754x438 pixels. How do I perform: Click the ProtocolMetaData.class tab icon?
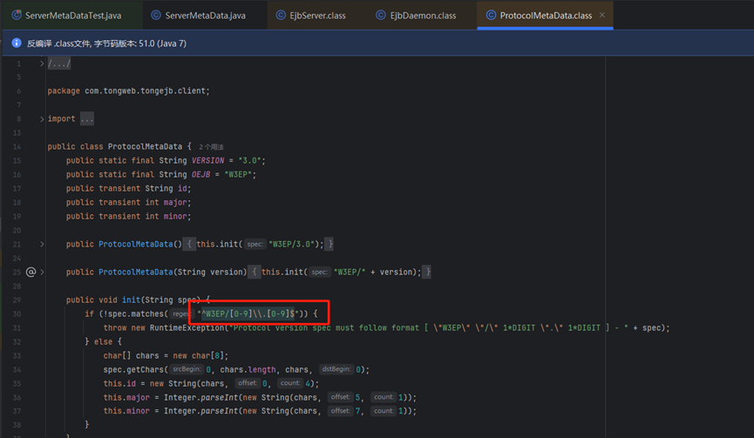pyautogui.click(x=491, y=16)
